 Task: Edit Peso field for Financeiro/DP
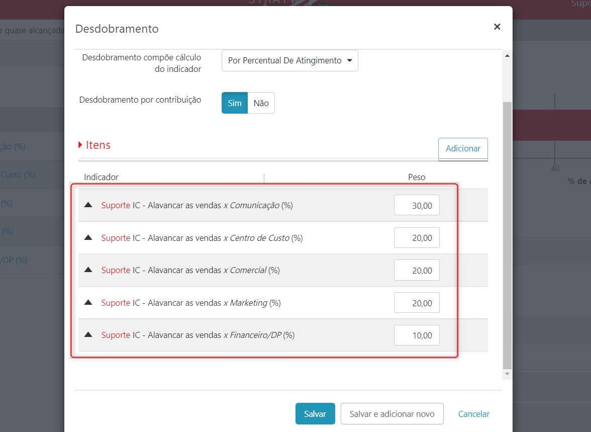point(417,335)
